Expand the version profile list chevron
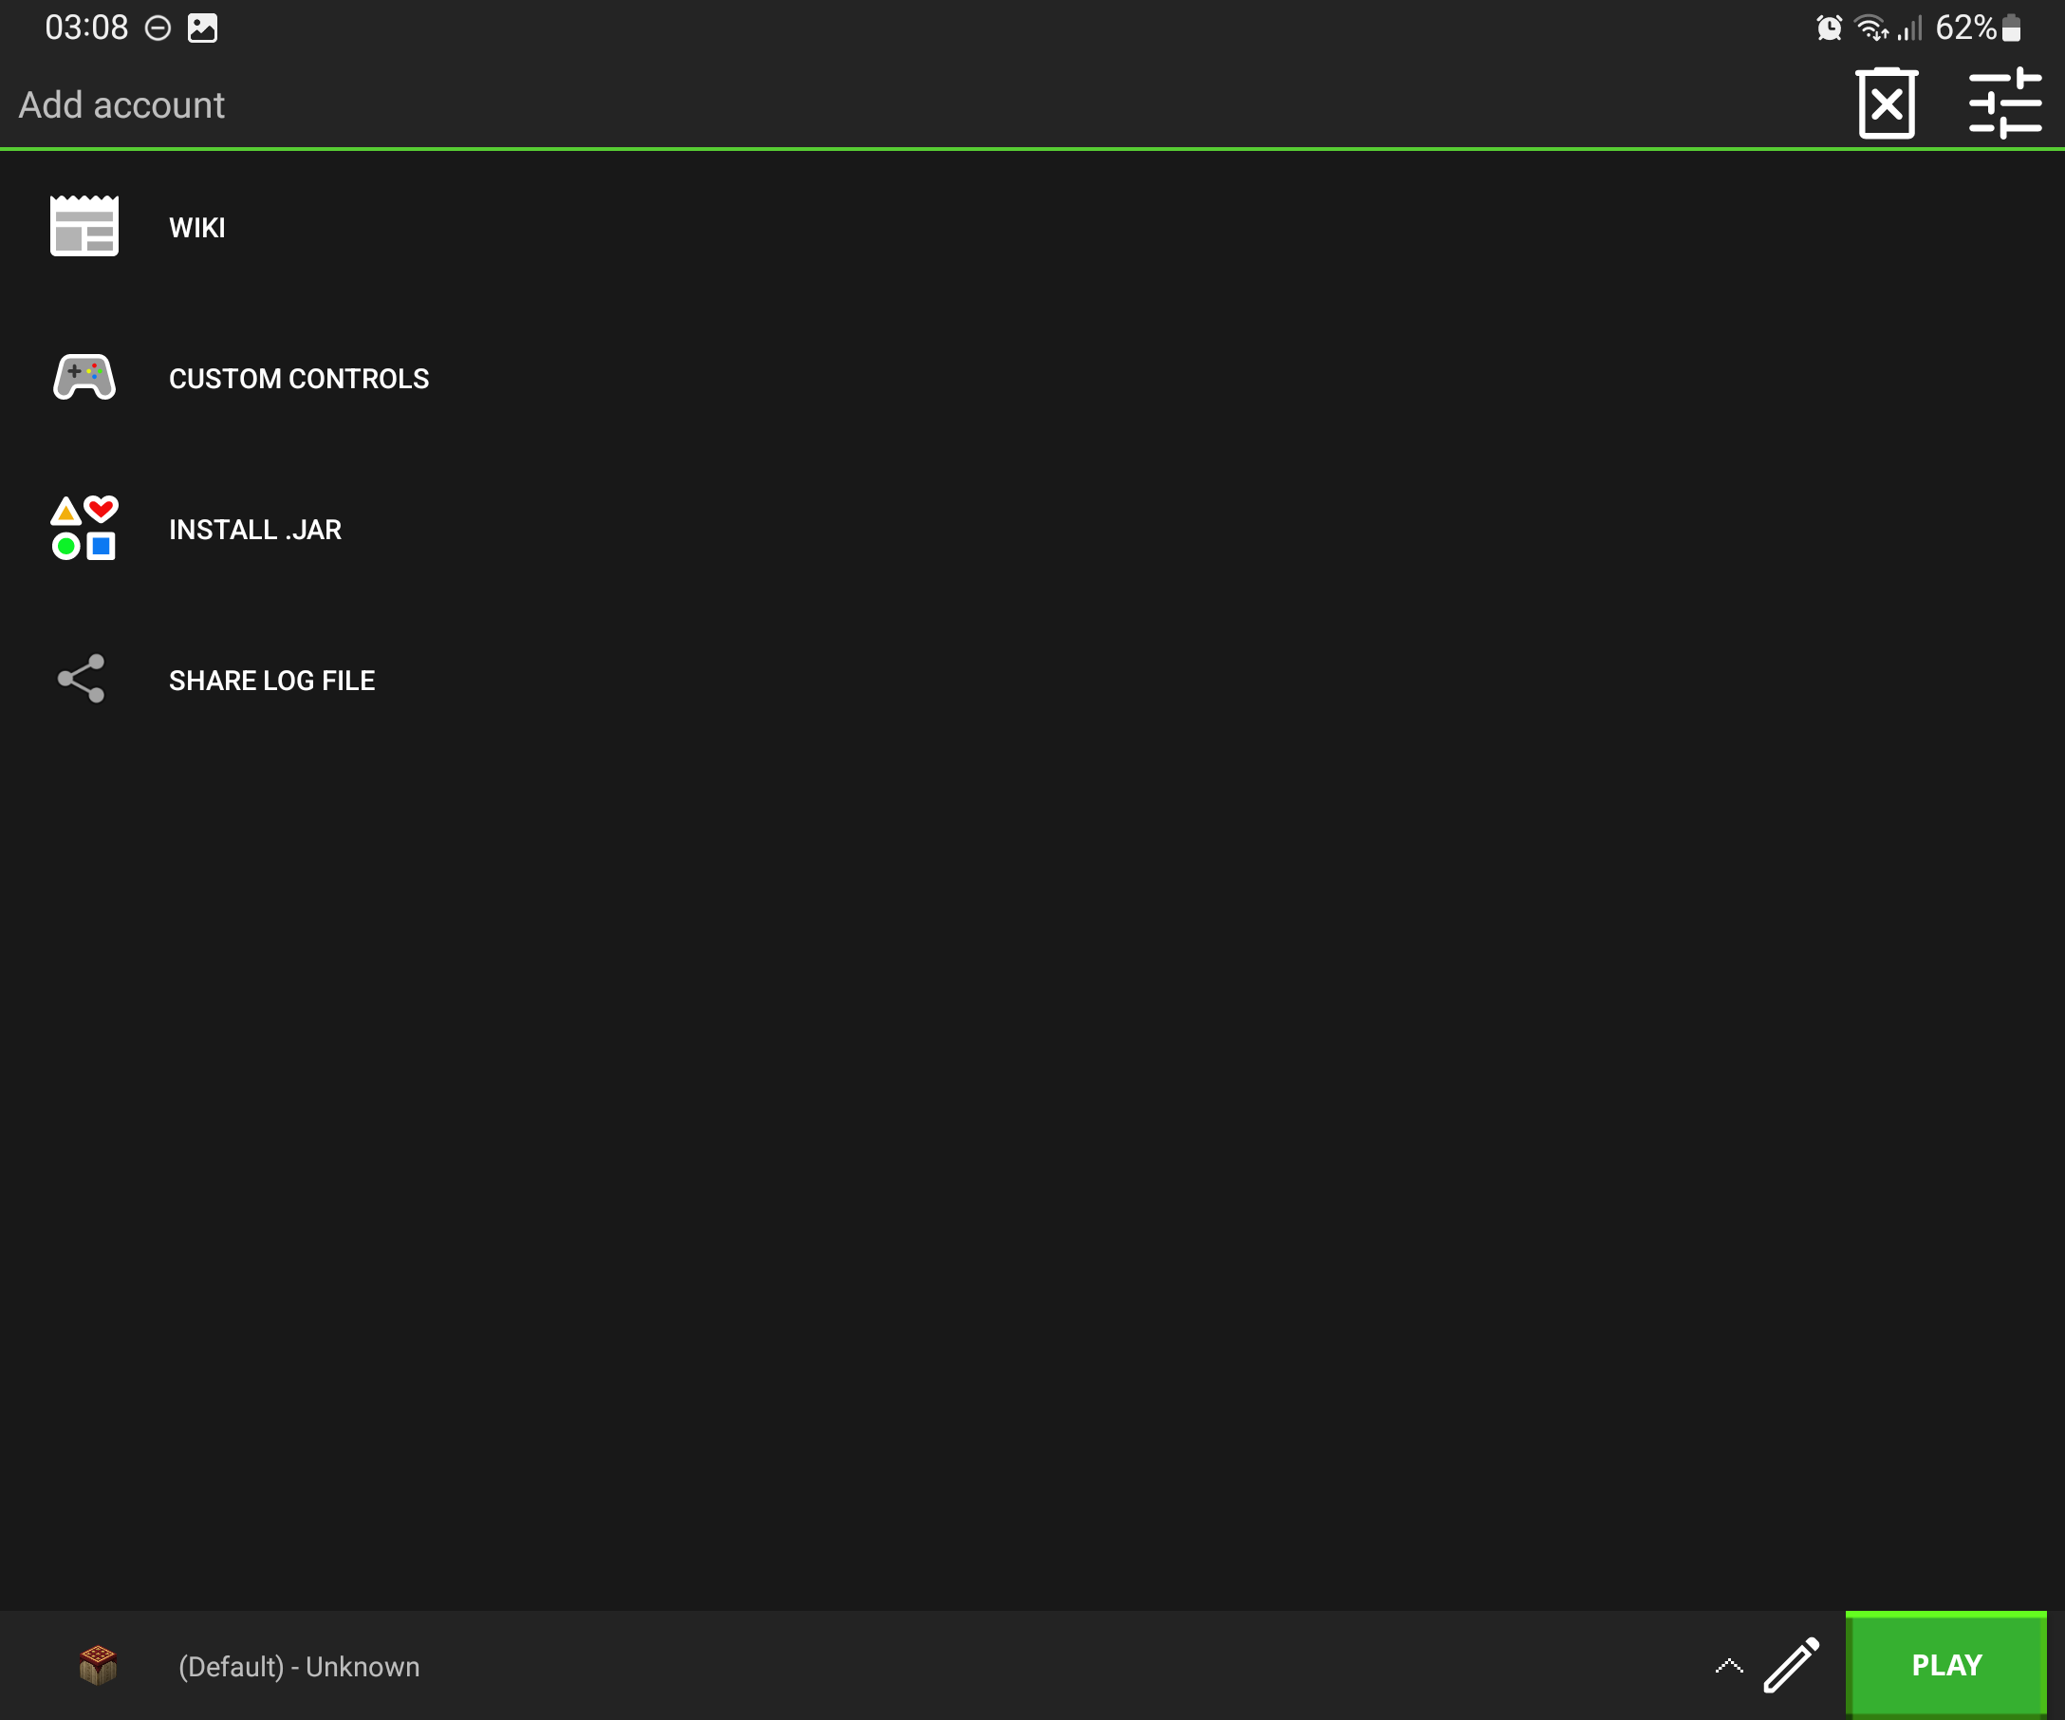The width and height of the screenshot is (2065, 1720). pos(1729,1666)
